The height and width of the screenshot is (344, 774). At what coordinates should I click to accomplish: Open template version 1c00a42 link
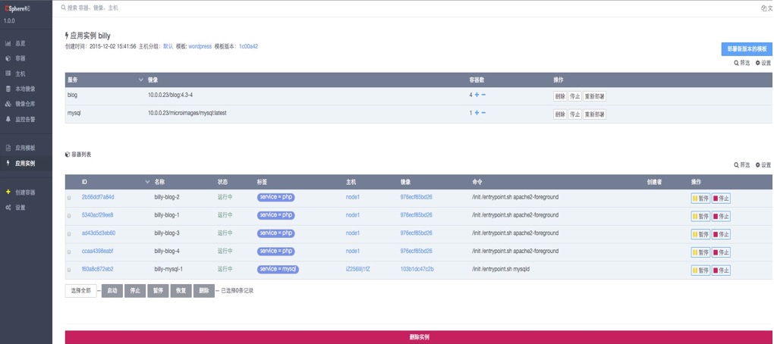(x=248, y=46)
